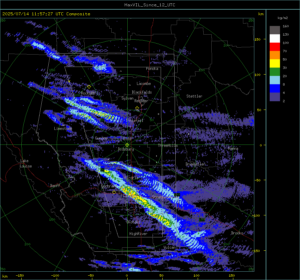
Task: Click the RockyMH town label
Action: click(88, 93)
